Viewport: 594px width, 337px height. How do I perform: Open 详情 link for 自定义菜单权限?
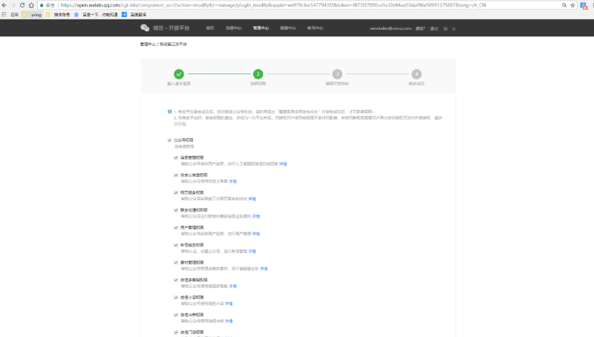click(232, 181)
